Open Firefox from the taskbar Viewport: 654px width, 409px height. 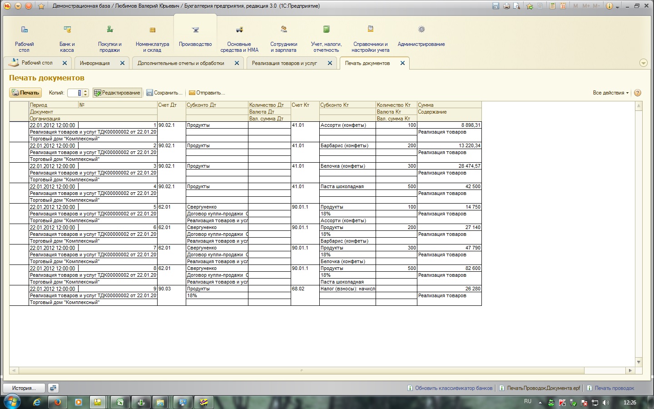[x=58, y=402]
